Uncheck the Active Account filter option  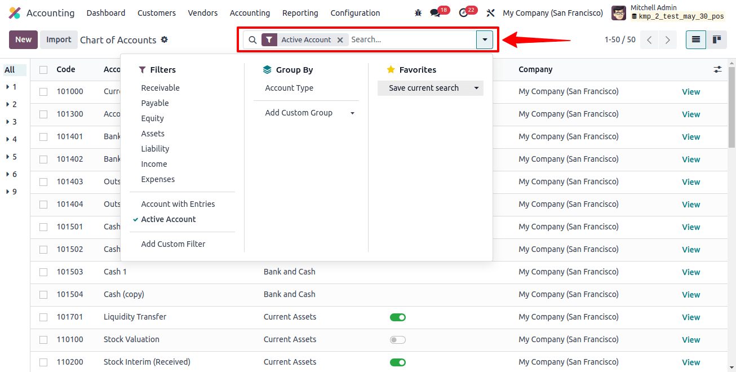click(x=169, y=219)
